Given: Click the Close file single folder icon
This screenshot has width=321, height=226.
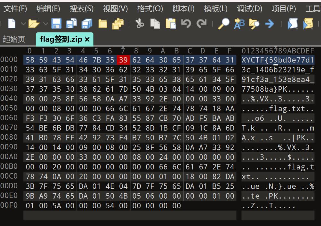Looking at the screenshot, I should coord(103,24).
